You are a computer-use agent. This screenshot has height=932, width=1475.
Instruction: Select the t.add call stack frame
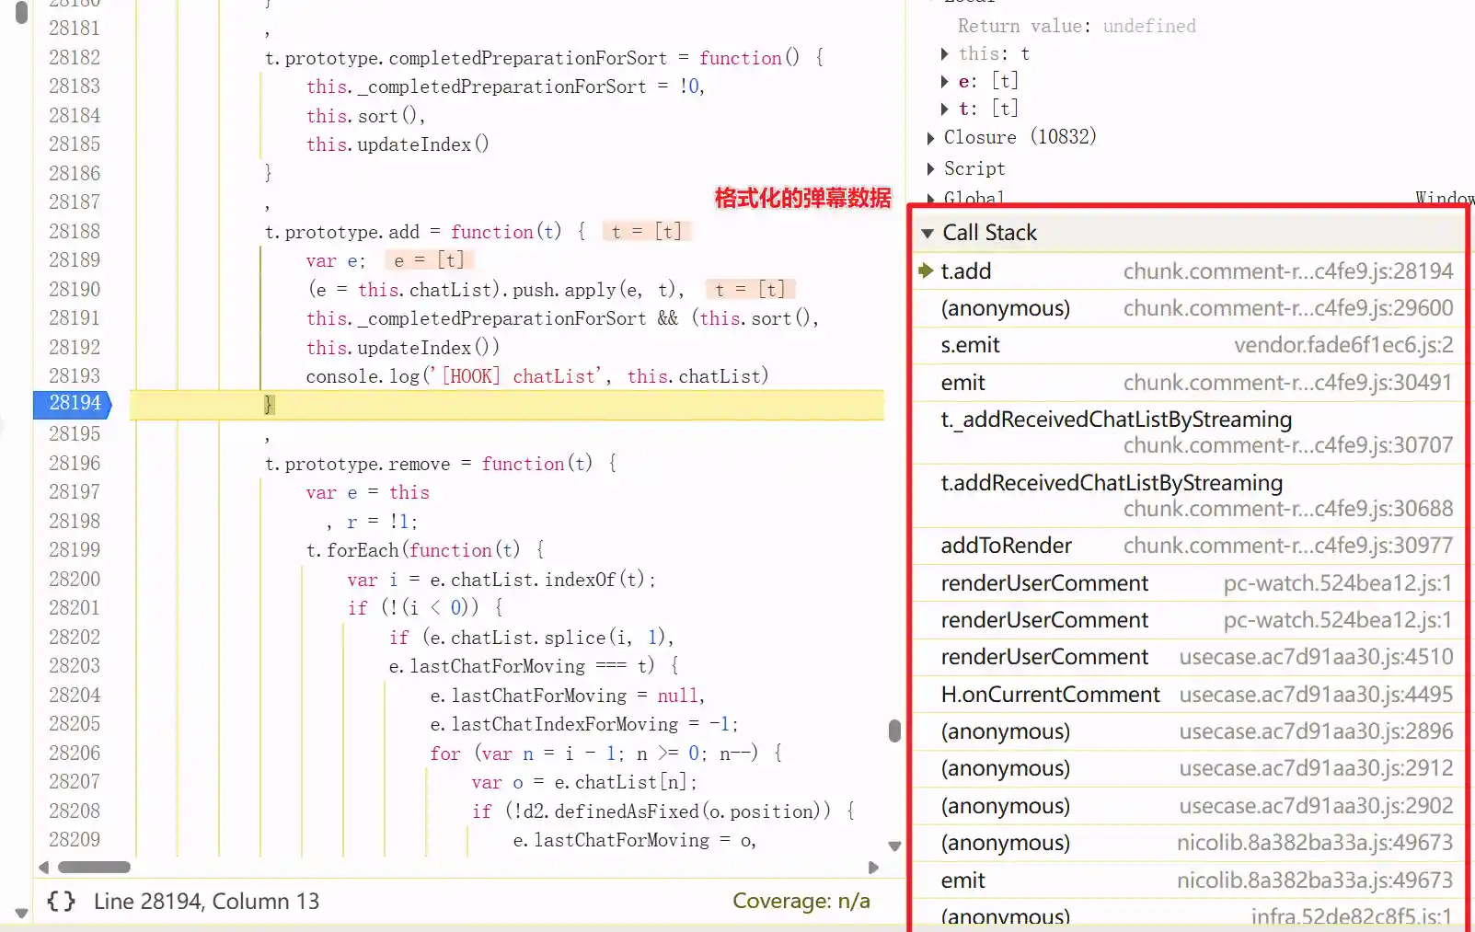(966, 271)
